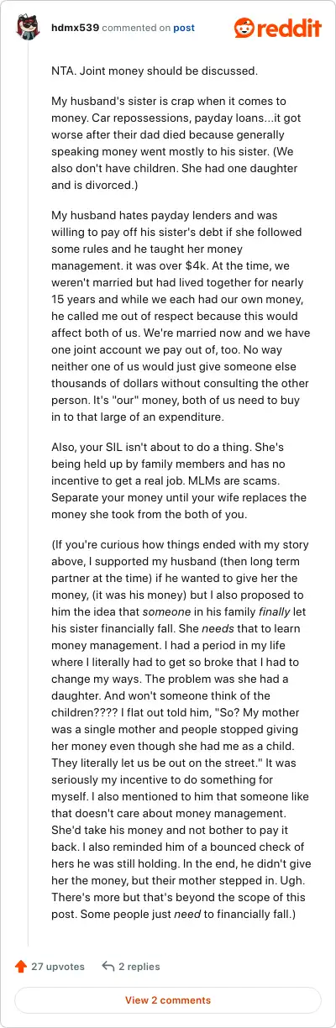This screenshot has width=336, height=1028.
Task: Click the orange upvote arrow icon
Action: point(21,966)
